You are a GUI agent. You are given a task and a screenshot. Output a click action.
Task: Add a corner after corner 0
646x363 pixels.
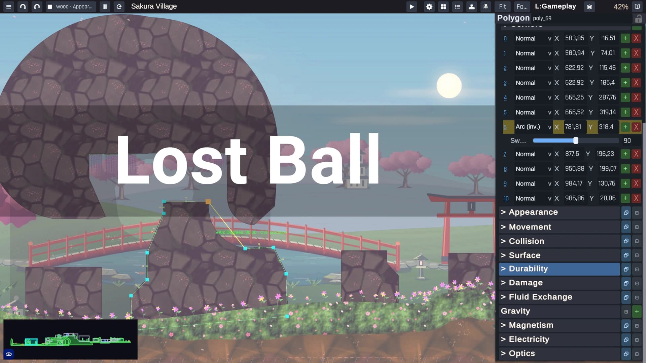pos(625,38)
